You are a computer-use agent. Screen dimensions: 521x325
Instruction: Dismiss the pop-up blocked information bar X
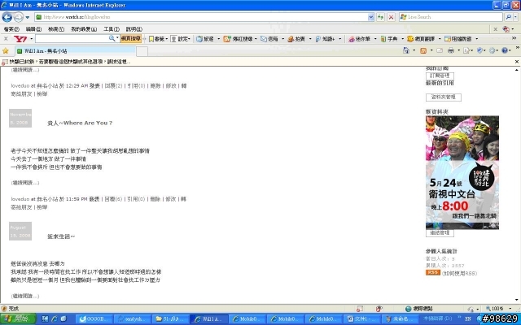tap(517, 62)
